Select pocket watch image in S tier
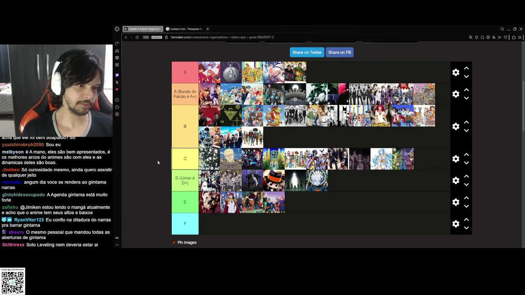 [x=231, y=73]
